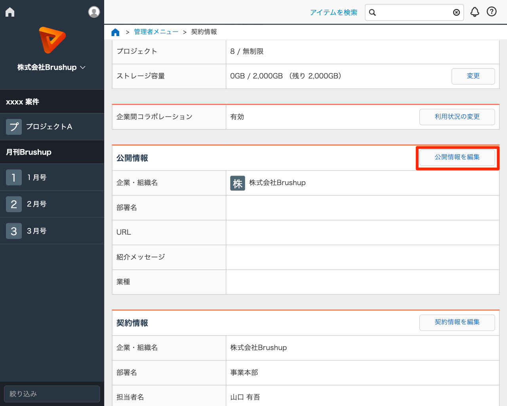Open the notification bell icon
This screenshot has height=406, width=507.
475,12
